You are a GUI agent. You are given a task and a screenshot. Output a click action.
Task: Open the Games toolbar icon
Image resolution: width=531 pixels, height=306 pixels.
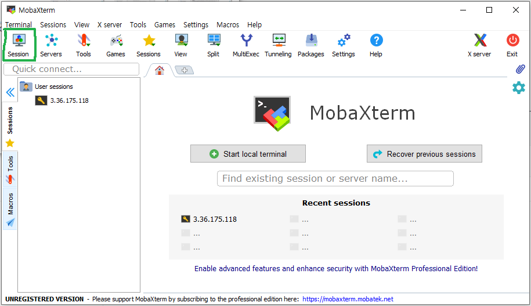[x=116, y=45]
